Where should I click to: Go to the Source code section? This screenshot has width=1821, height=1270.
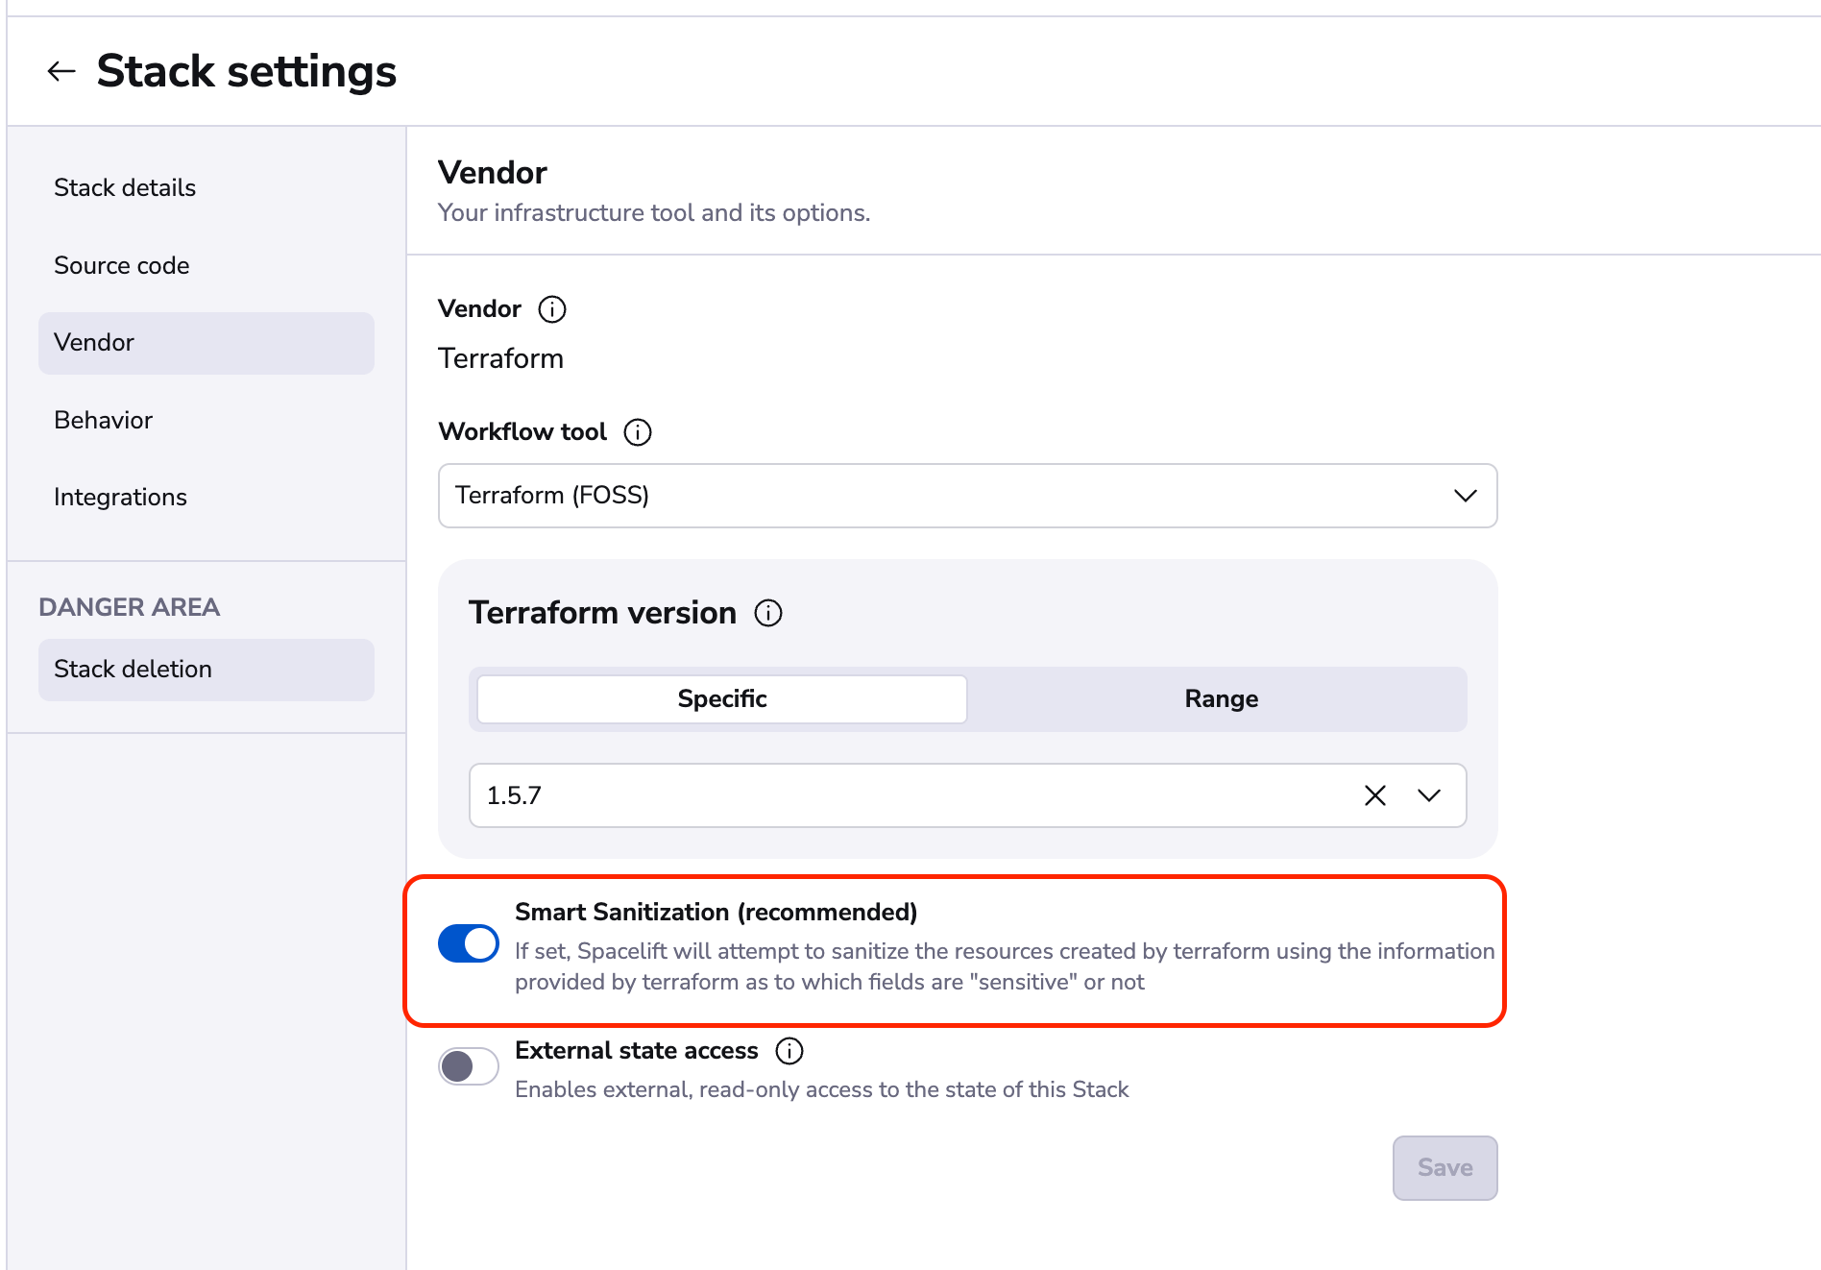(122, 266)
